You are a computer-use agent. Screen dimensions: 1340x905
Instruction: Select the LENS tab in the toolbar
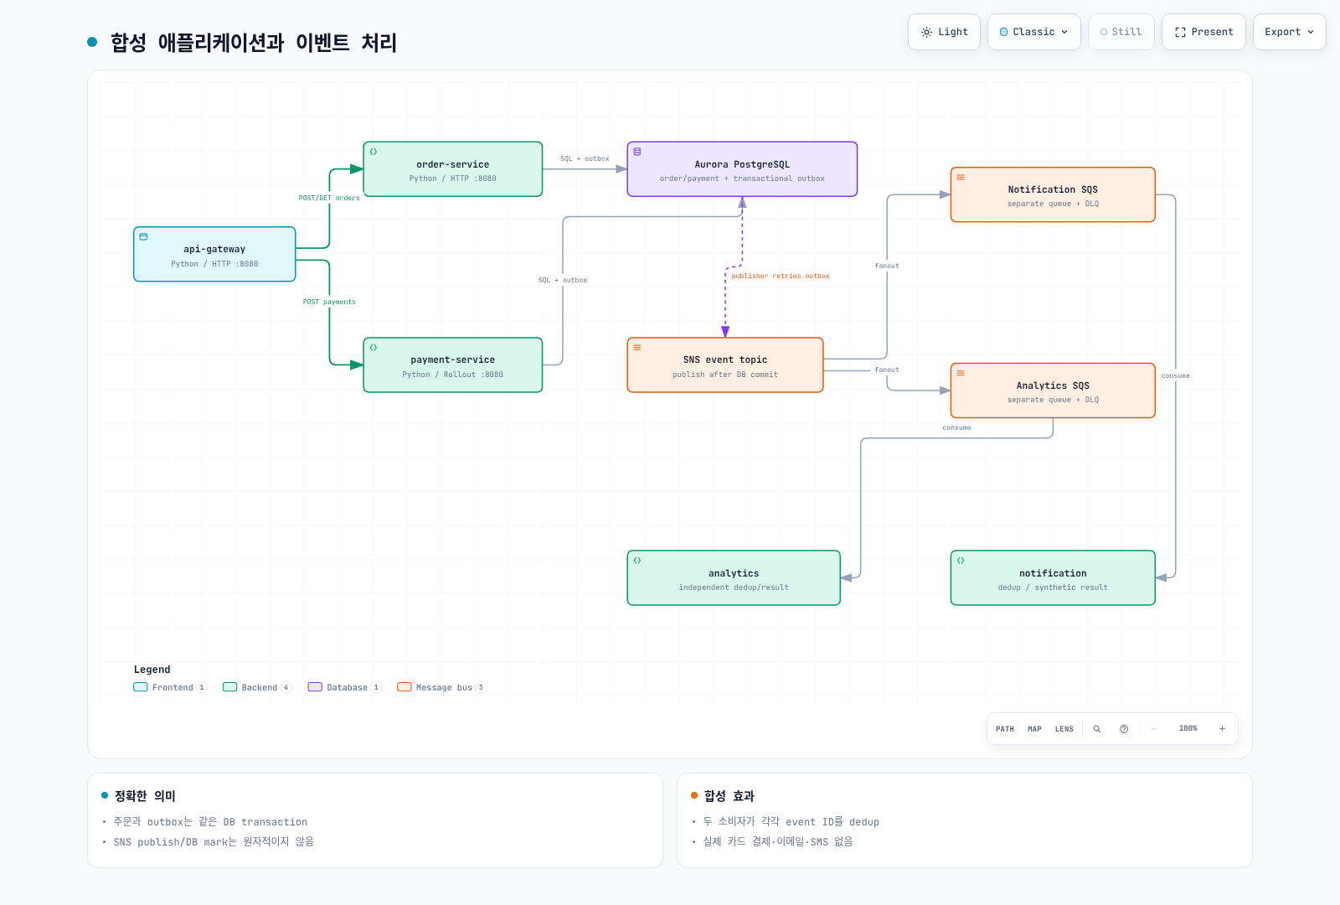coord(1064,729)
